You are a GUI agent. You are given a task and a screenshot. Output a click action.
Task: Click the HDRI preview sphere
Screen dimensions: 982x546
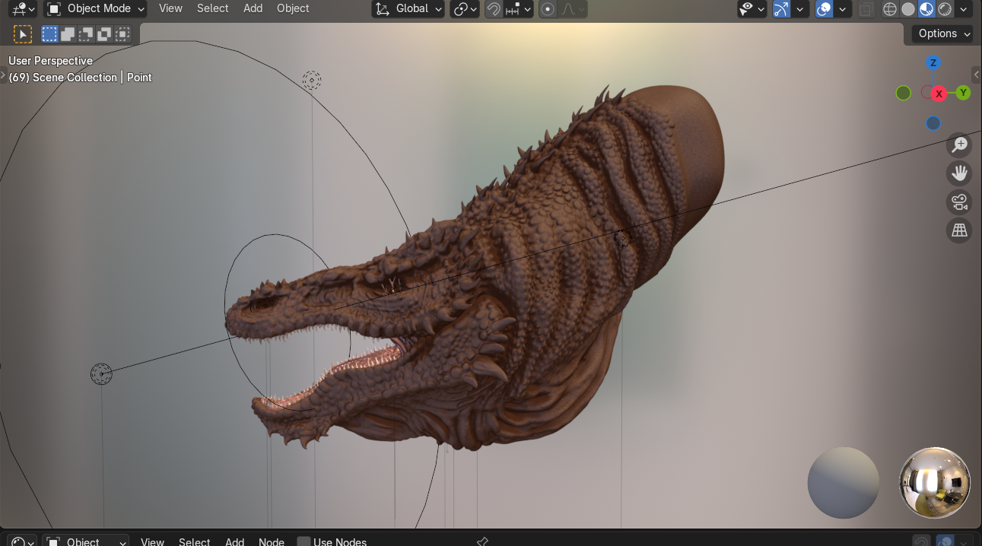coord(935,483)
